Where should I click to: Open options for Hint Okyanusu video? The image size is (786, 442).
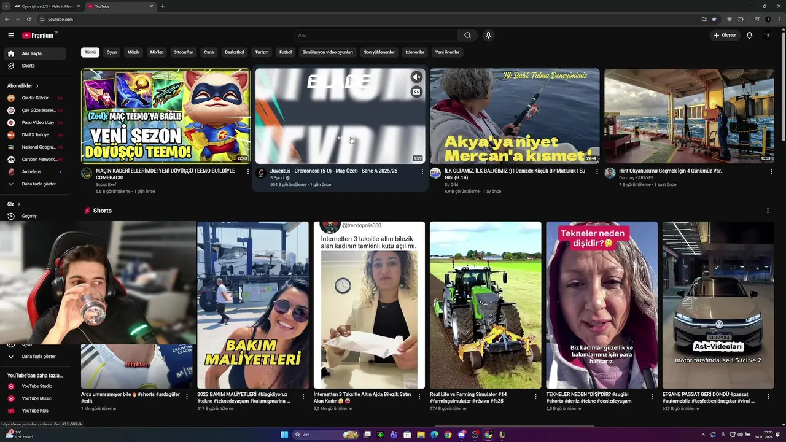(771, 171)
